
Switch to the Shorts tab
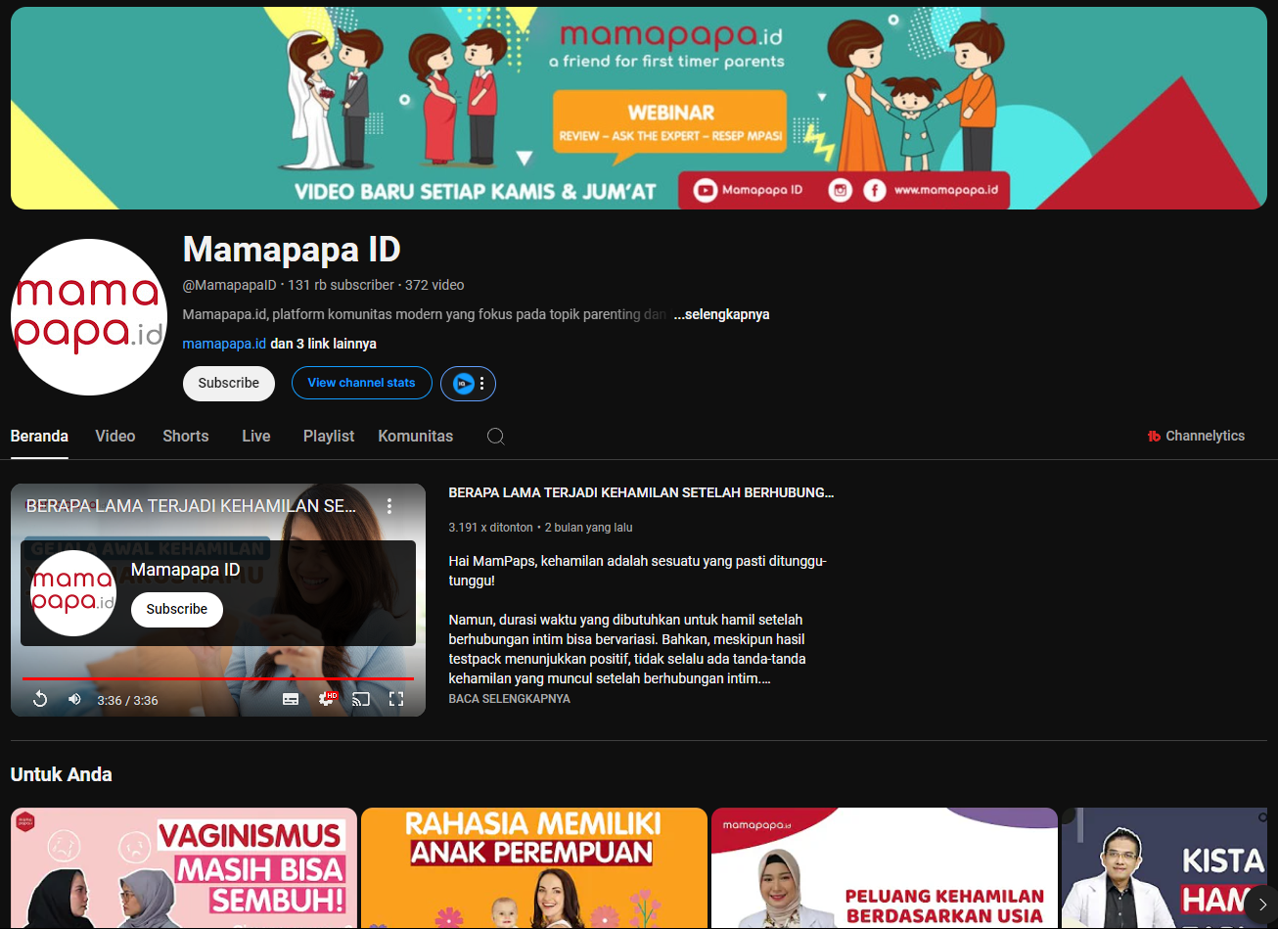(186, 437)
